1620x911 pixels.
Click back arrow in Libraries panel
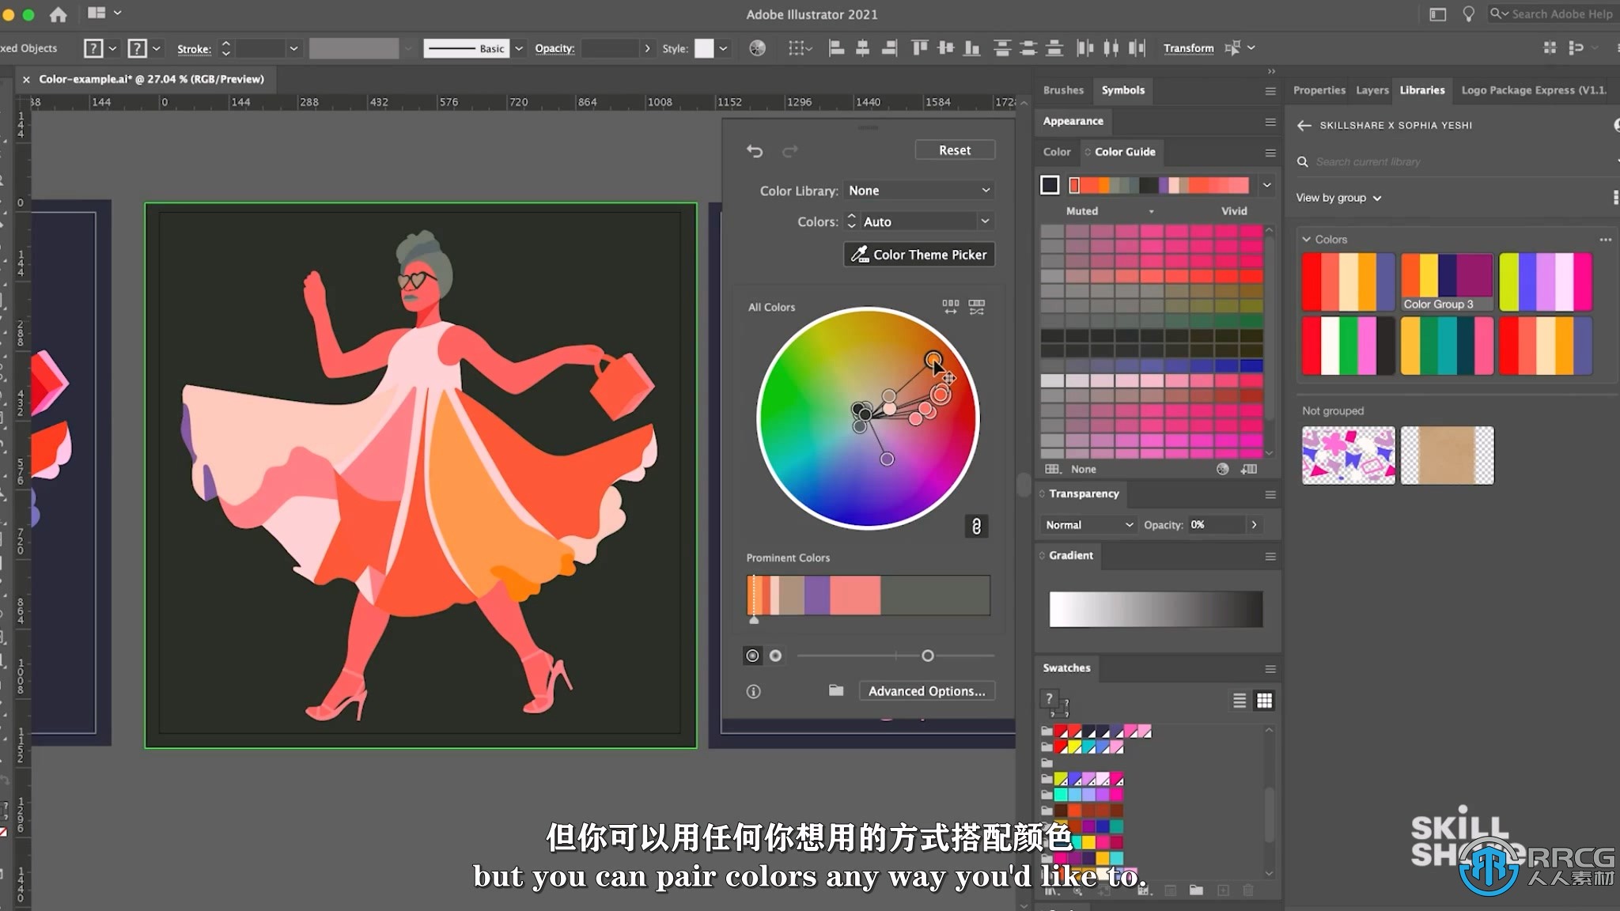(x=1304, y=125)
